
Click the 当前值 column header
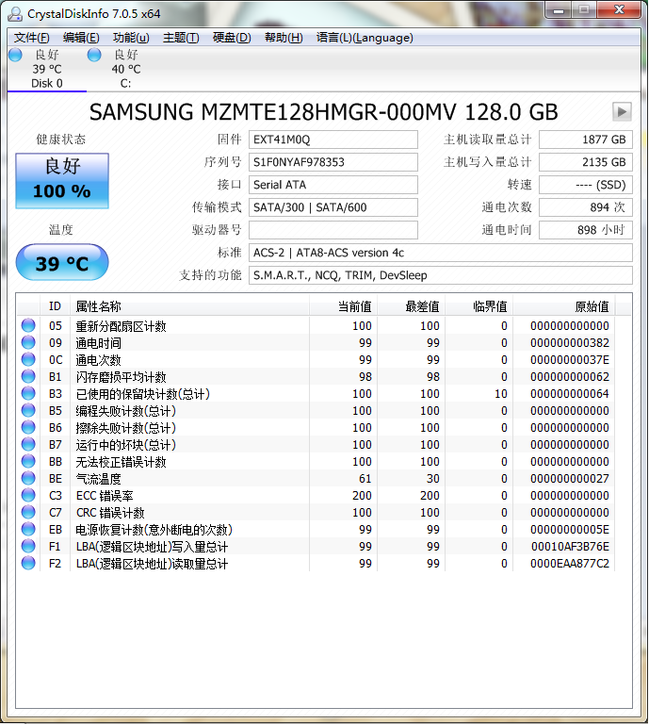[x=343, y=306]
